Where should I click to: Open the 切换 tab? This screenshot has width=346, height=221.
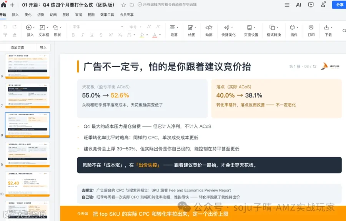click(41, 15)
